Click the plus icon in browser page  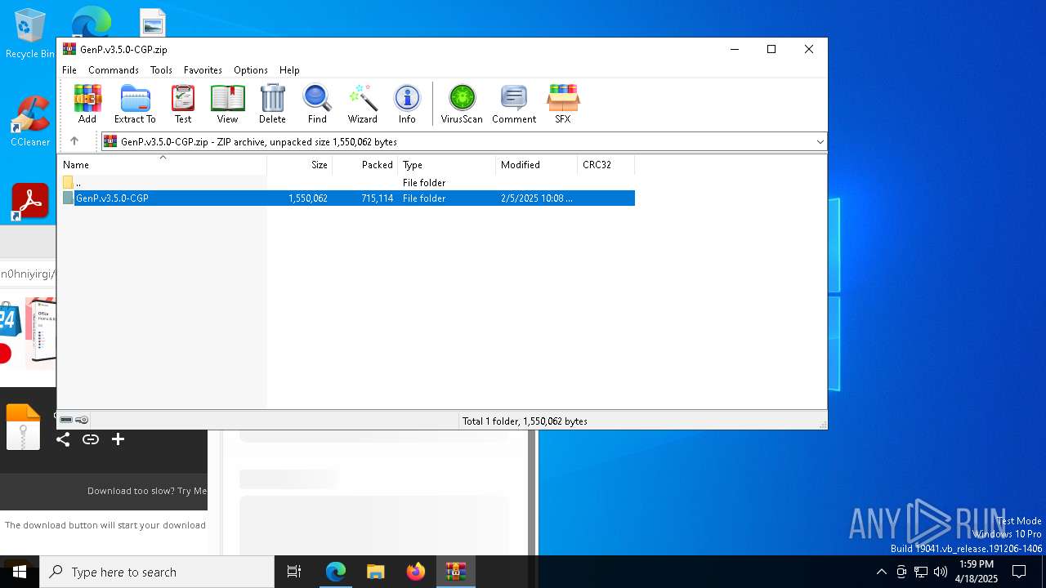point(118,439)
